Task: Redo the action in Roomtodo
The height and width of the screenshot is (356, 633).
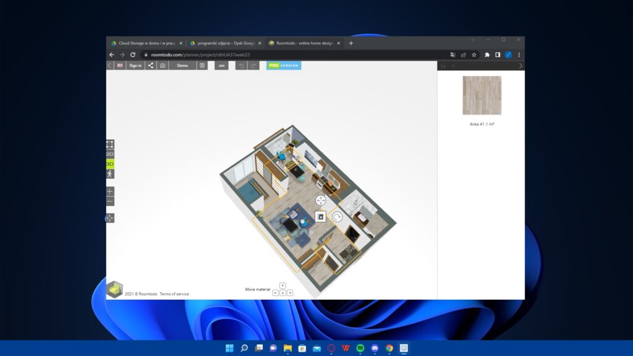Action: tap(253, 66)
